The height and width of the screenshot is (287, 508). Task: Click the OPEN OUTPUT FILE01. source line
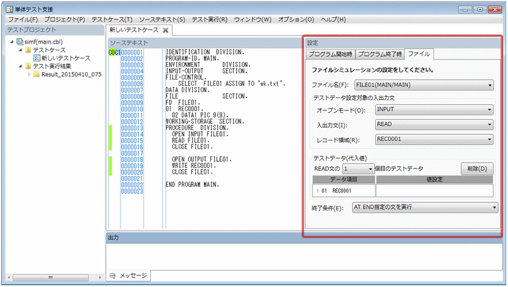coord(201,159)
